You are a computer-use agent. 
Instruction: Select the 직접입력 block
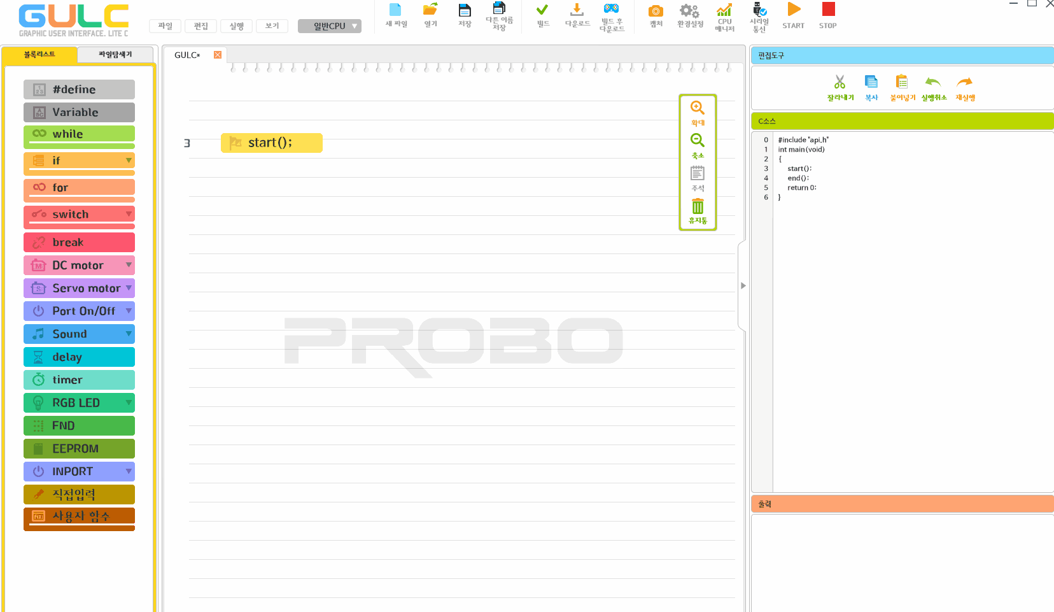click(x=79, y=494)
